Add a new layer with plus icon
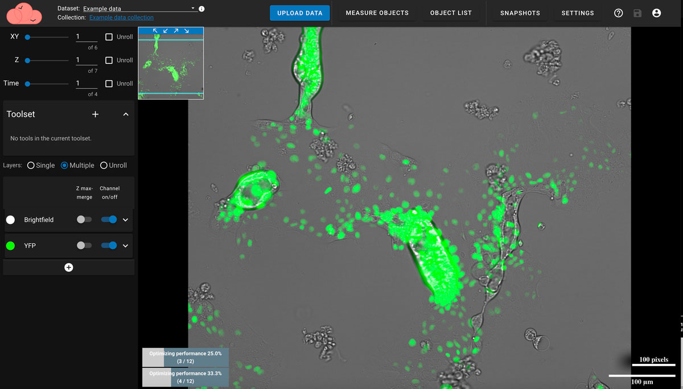The image size is (683, 389). 69,267
